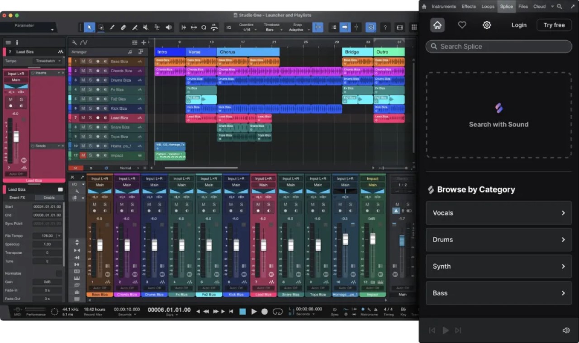Viewport: 579px width, 343px height.
Task: Open Splice settings gear icon
Action: pos(487,25)
